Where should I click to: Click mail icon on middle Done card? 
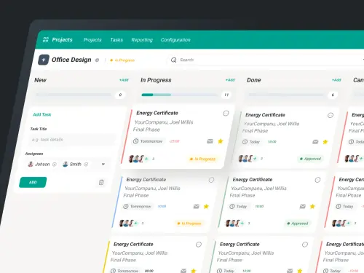point(302,207)
